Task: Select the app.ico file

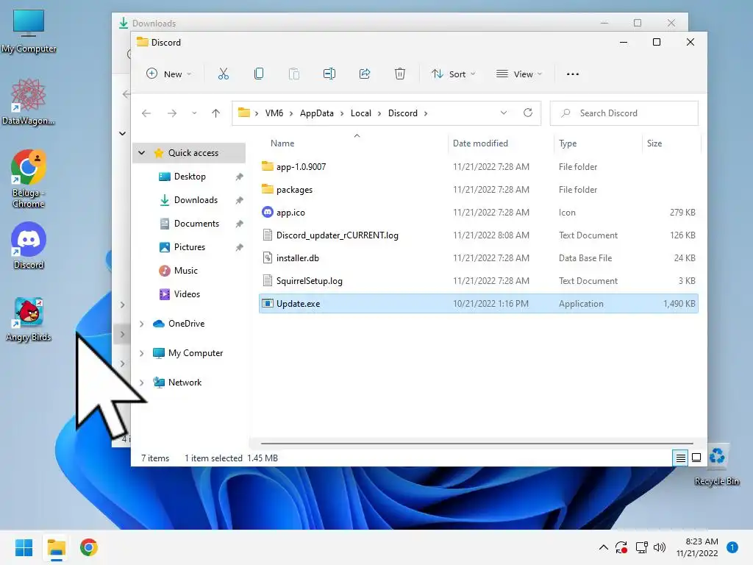Action: (478, 213)
